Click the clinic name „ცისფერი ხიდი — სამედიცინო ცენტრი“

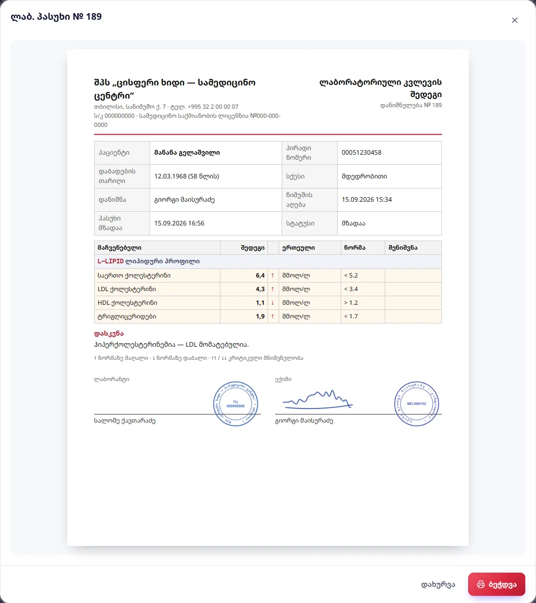pyautogui.click(x=175, y=89)
